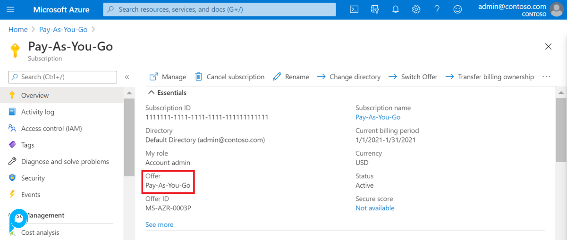Open the more commands ellipsis

click(546, 77)
